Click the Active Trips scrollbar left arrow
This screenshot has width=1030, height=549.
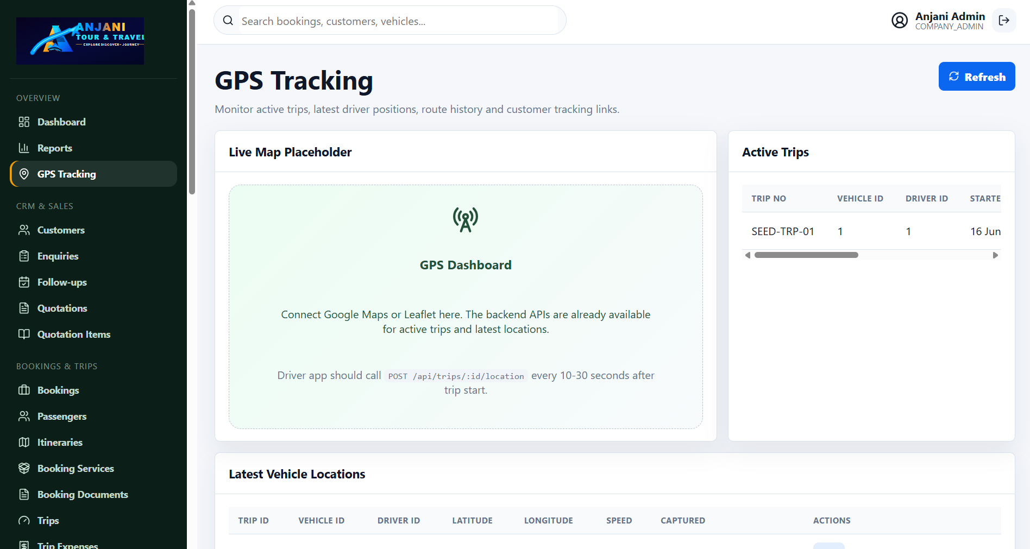[x=748, y=255]
